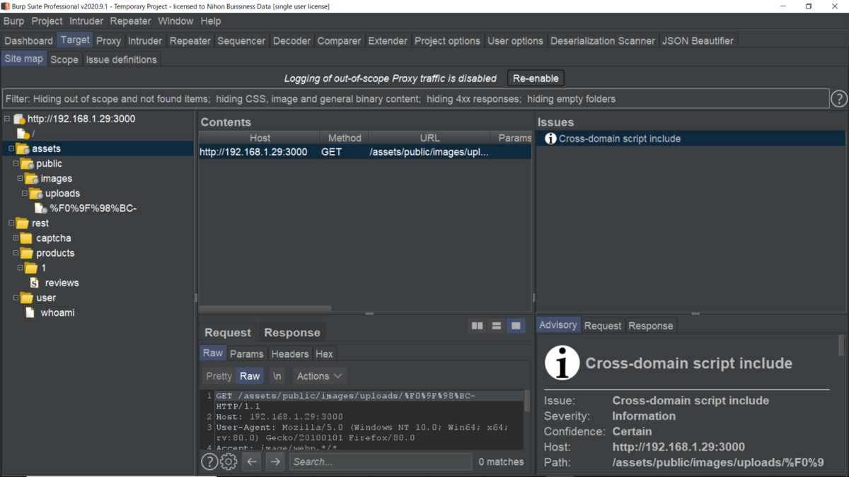Click the help icon below the request editor
The height and width of the screenshot is (477, 849).
(209, 461)
